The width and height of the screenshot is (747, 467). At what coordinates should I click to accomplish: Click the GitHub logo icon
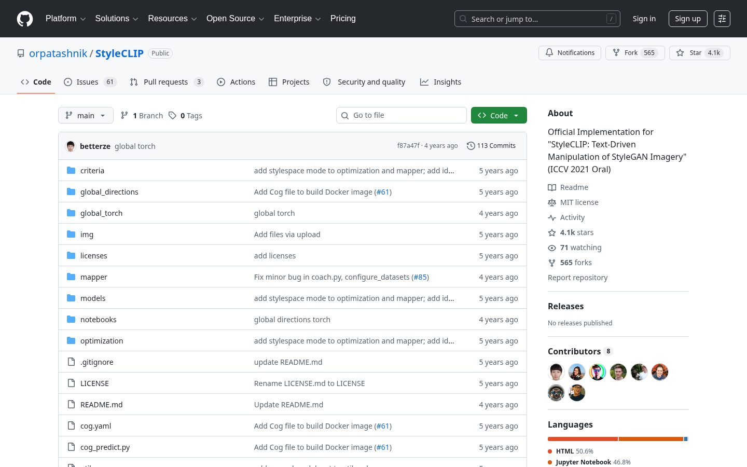pyautogui.click(x=25, y=19)
